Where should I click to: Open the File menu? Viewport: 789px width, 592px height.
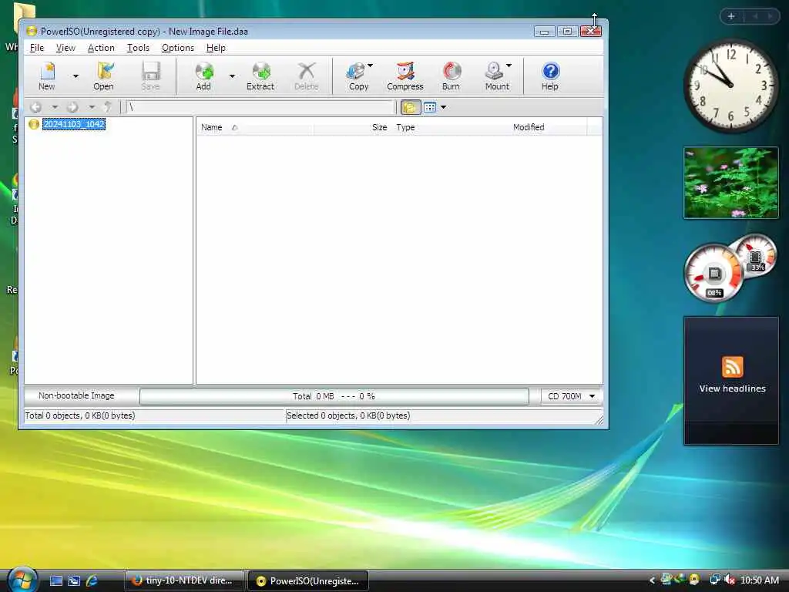click(37, 48)
